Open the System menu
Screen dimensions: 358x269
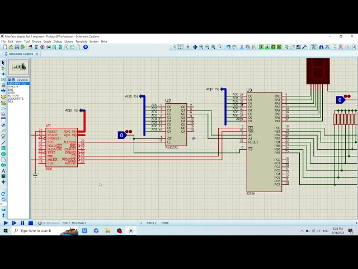pyautogui.click(x=94, y=41)
